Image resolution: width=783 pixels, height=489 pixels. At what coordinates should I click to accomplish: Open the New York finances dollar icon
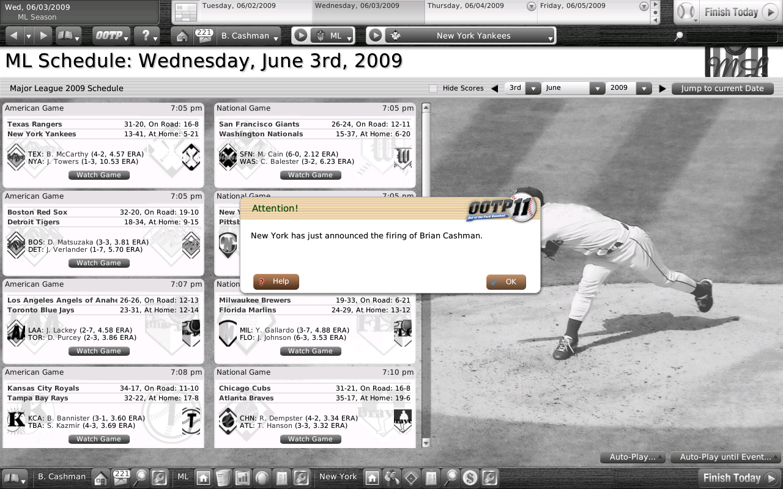(x=470, y=477)
